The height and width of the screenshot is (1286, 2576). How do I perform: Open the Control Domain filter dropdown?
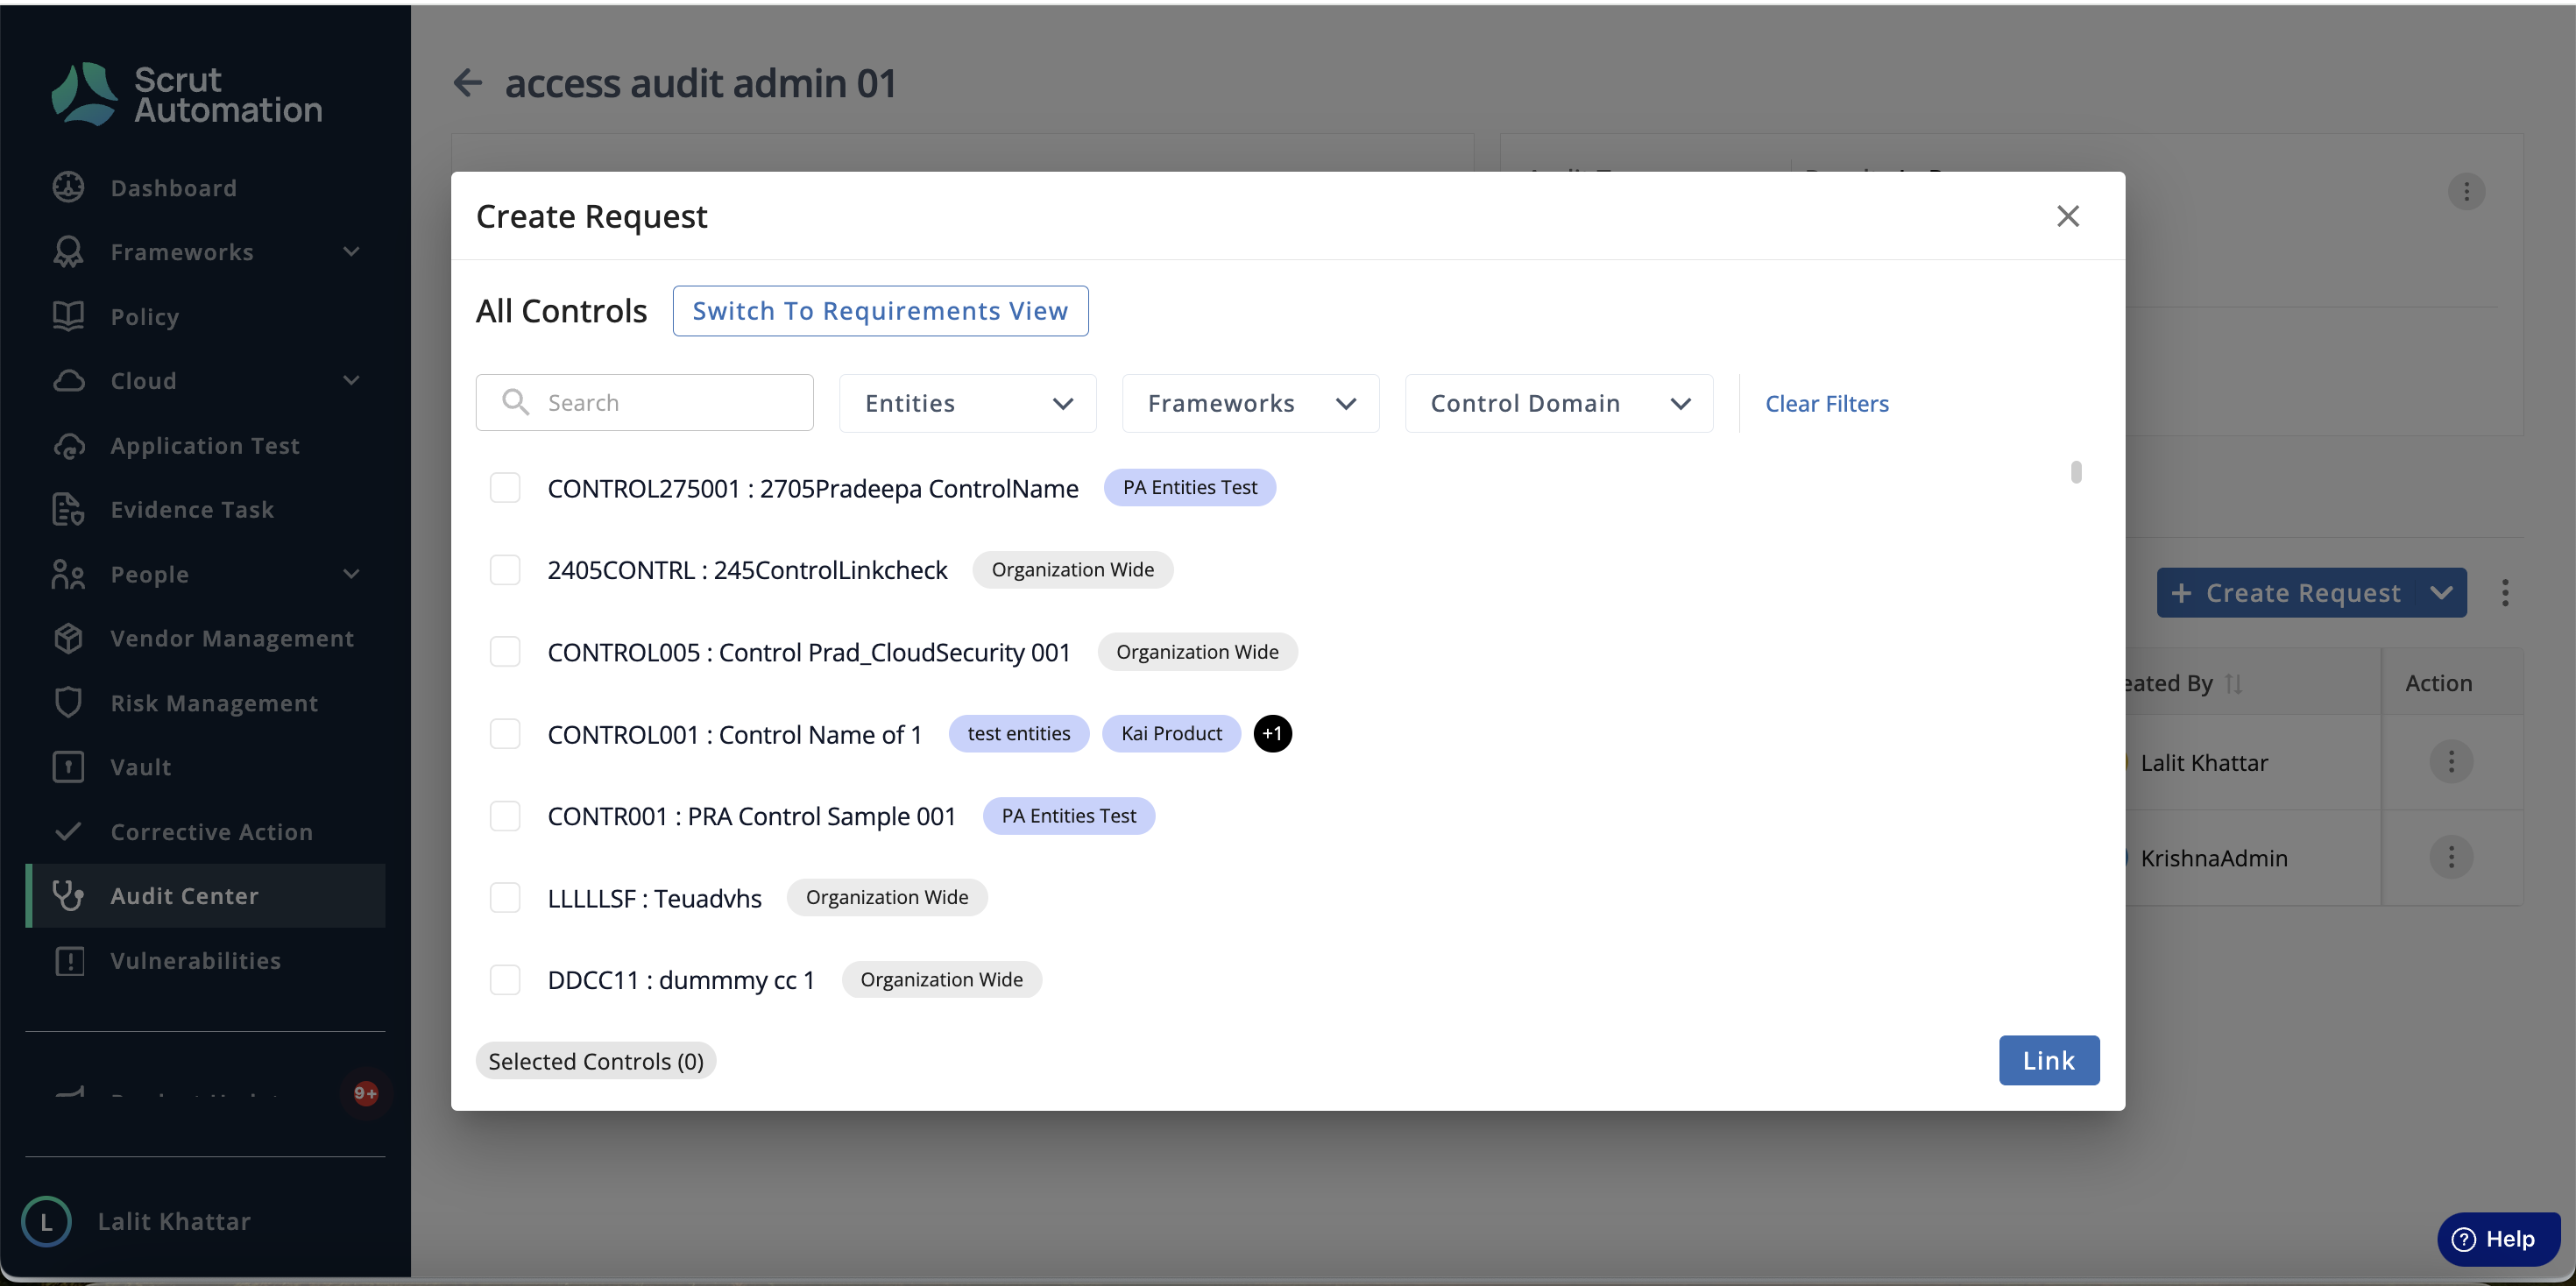1558,403
